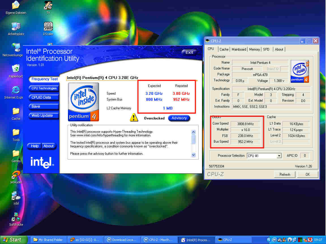Viewport: 326px width, 244px height.
Task: Select the Frequency Test section
Action: [44, 79]
